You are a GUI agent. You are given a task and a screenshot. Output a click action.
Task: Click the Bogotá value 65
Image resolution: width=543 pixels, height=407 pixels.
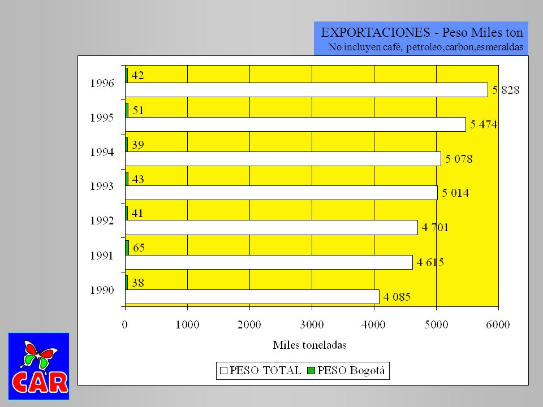point(139,248)
